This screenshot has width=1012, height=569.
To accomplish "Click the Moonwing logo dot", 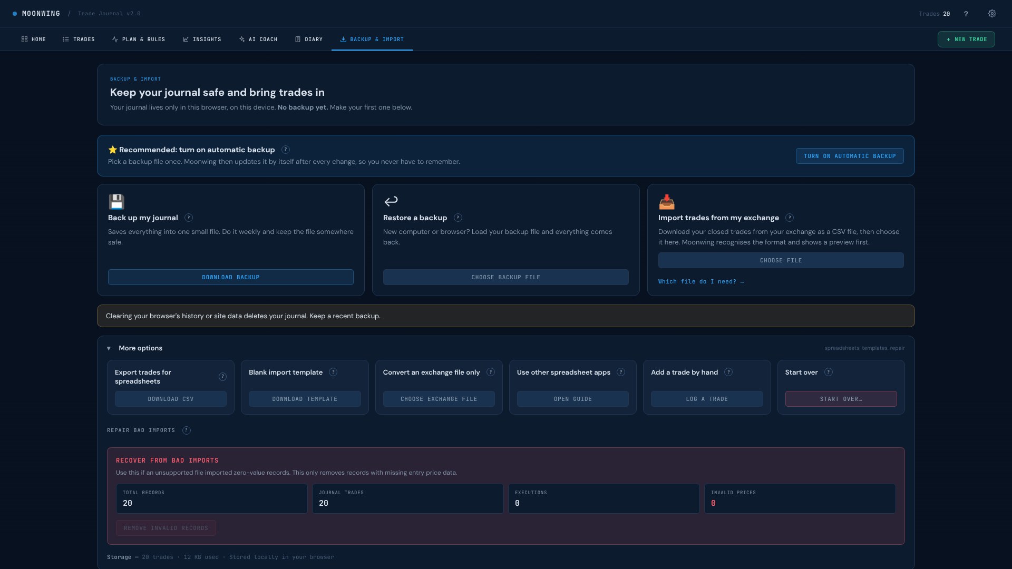I will click(15, 14).
